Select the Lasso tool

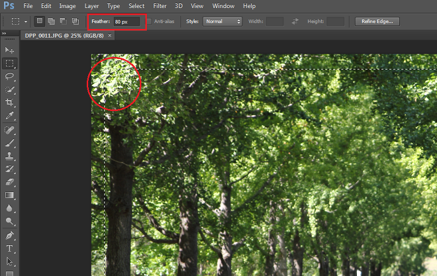point(9,76)
